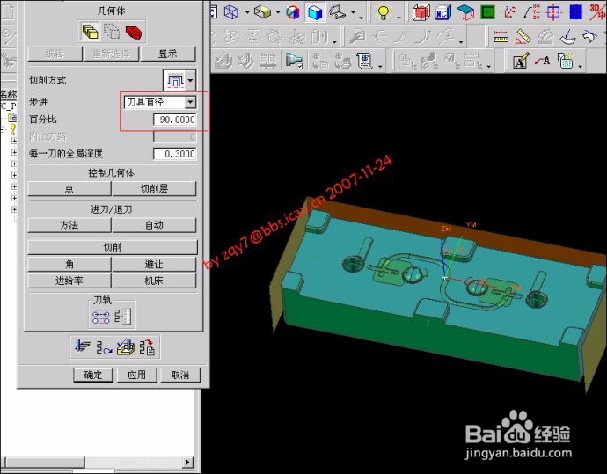
Task: Click the red 3D toolbar icon
Action: (597, 12)
